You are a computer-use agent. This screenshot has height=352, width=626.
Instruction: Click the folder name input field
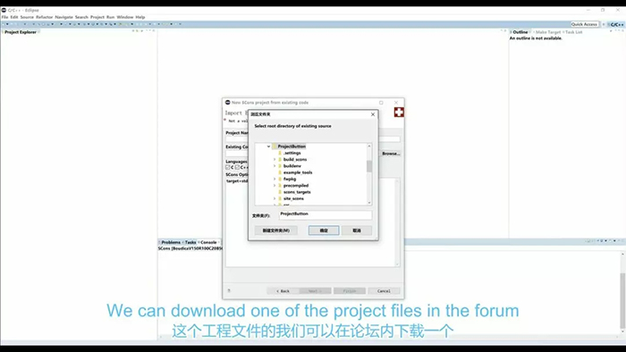tap(326, 215)
